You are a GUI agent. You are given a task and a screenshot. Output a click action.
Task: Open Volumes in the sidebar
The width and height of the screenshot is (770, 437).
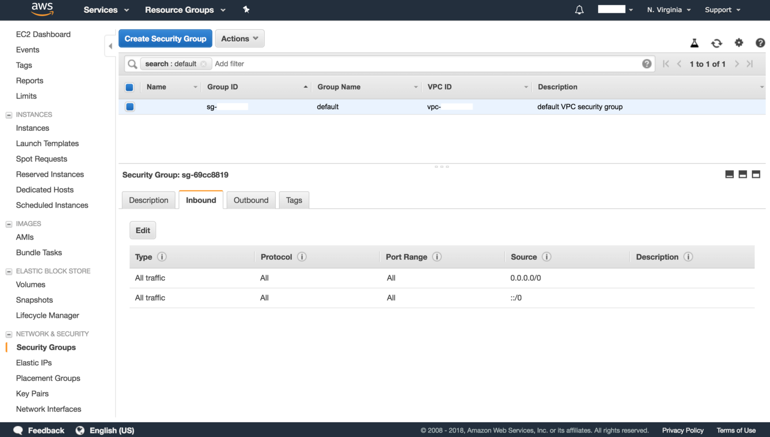pos(31,284)
